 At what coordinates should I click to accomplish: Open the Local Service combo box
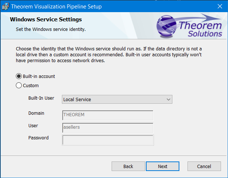click(114, 99)
